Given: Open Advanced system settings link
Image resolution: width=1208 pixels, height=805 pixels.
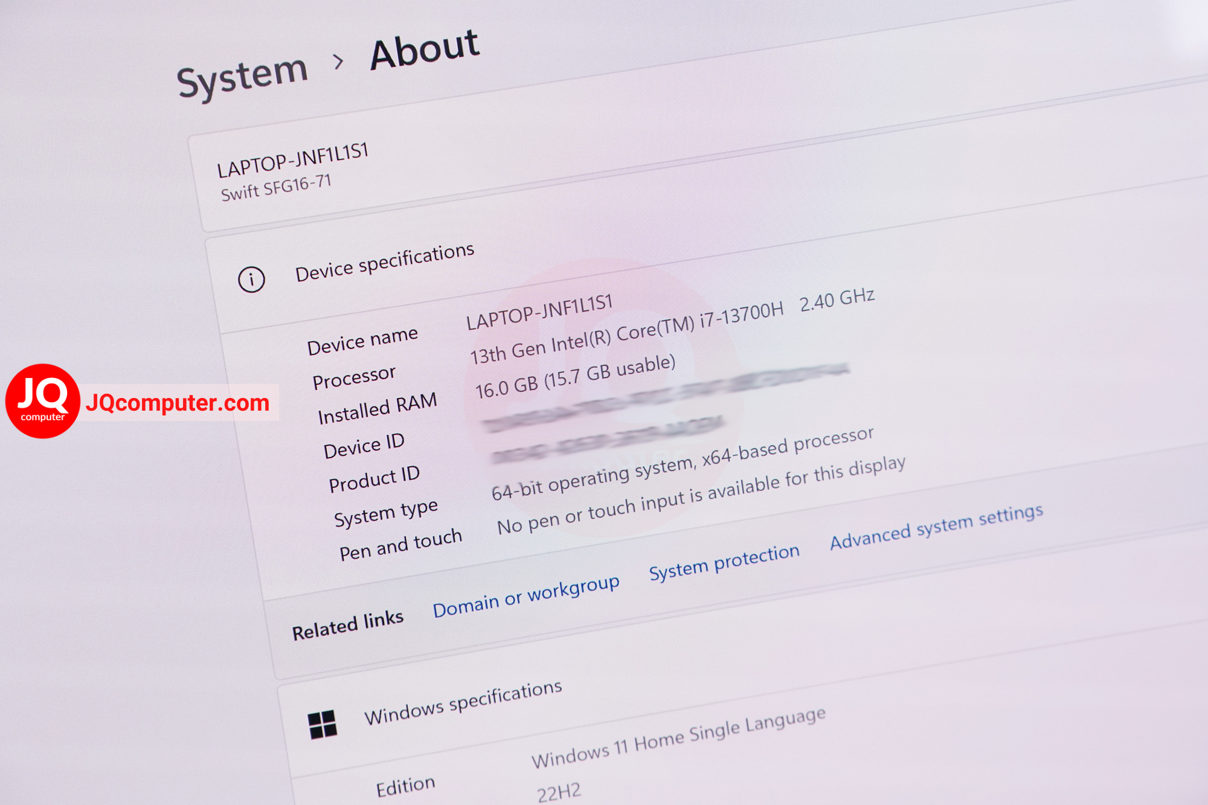Looking at the screenshot, I should point(936,527).
